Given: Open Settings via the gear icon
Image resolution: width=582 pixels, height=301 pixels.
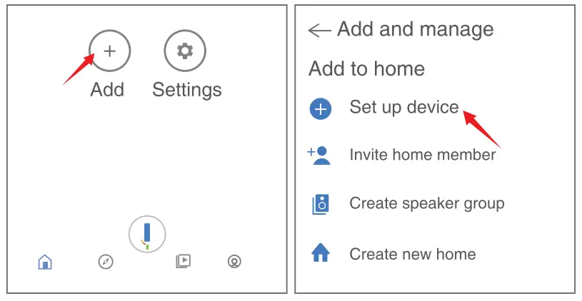Looking at the screenshot, I should pos(185,51).
